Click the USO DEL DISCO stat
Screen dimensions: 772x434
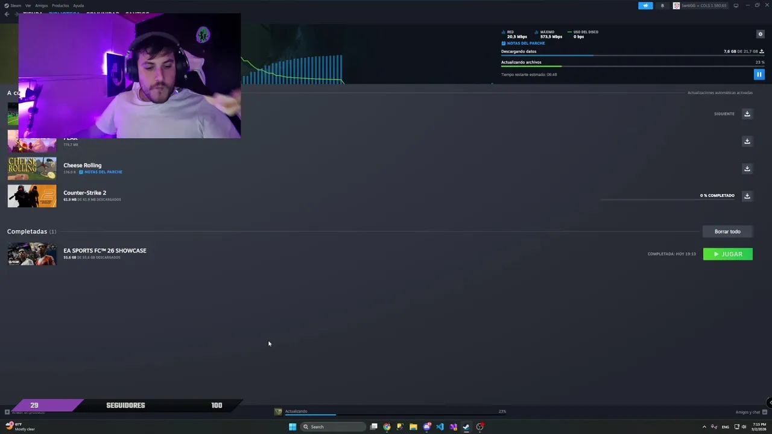click(x=583, y=34)
